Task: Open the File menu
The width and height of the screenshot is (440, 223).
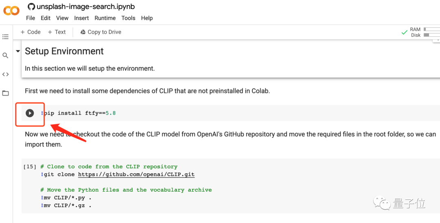Action: point(31,18)
